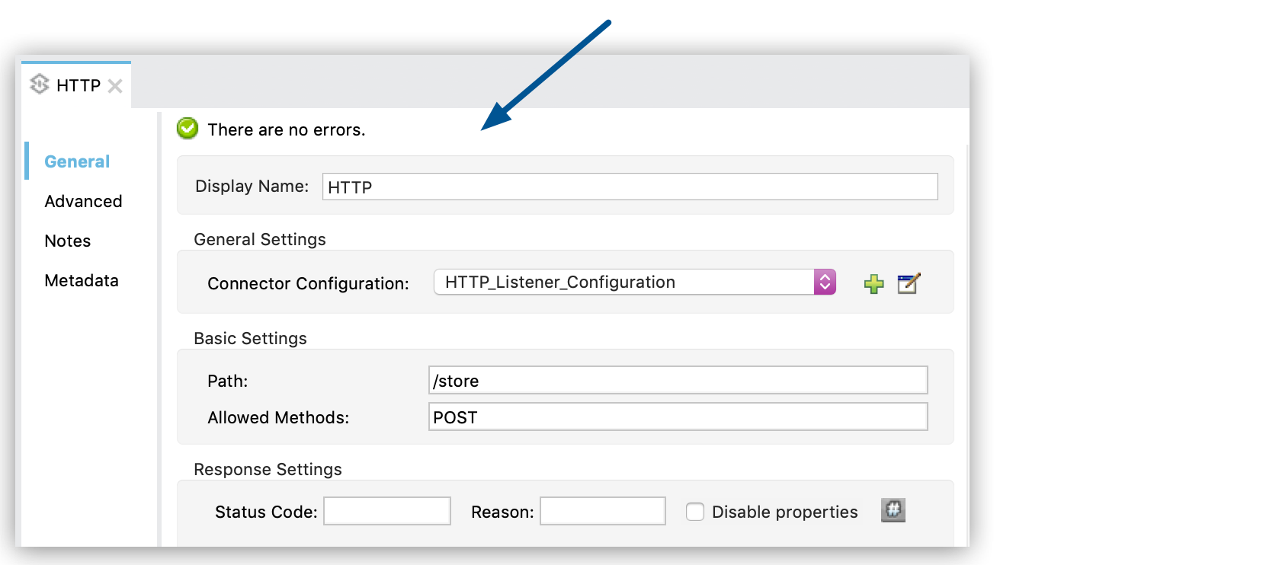
Task: Close the HTTP properties tab
Action: [x=115, y=86]
